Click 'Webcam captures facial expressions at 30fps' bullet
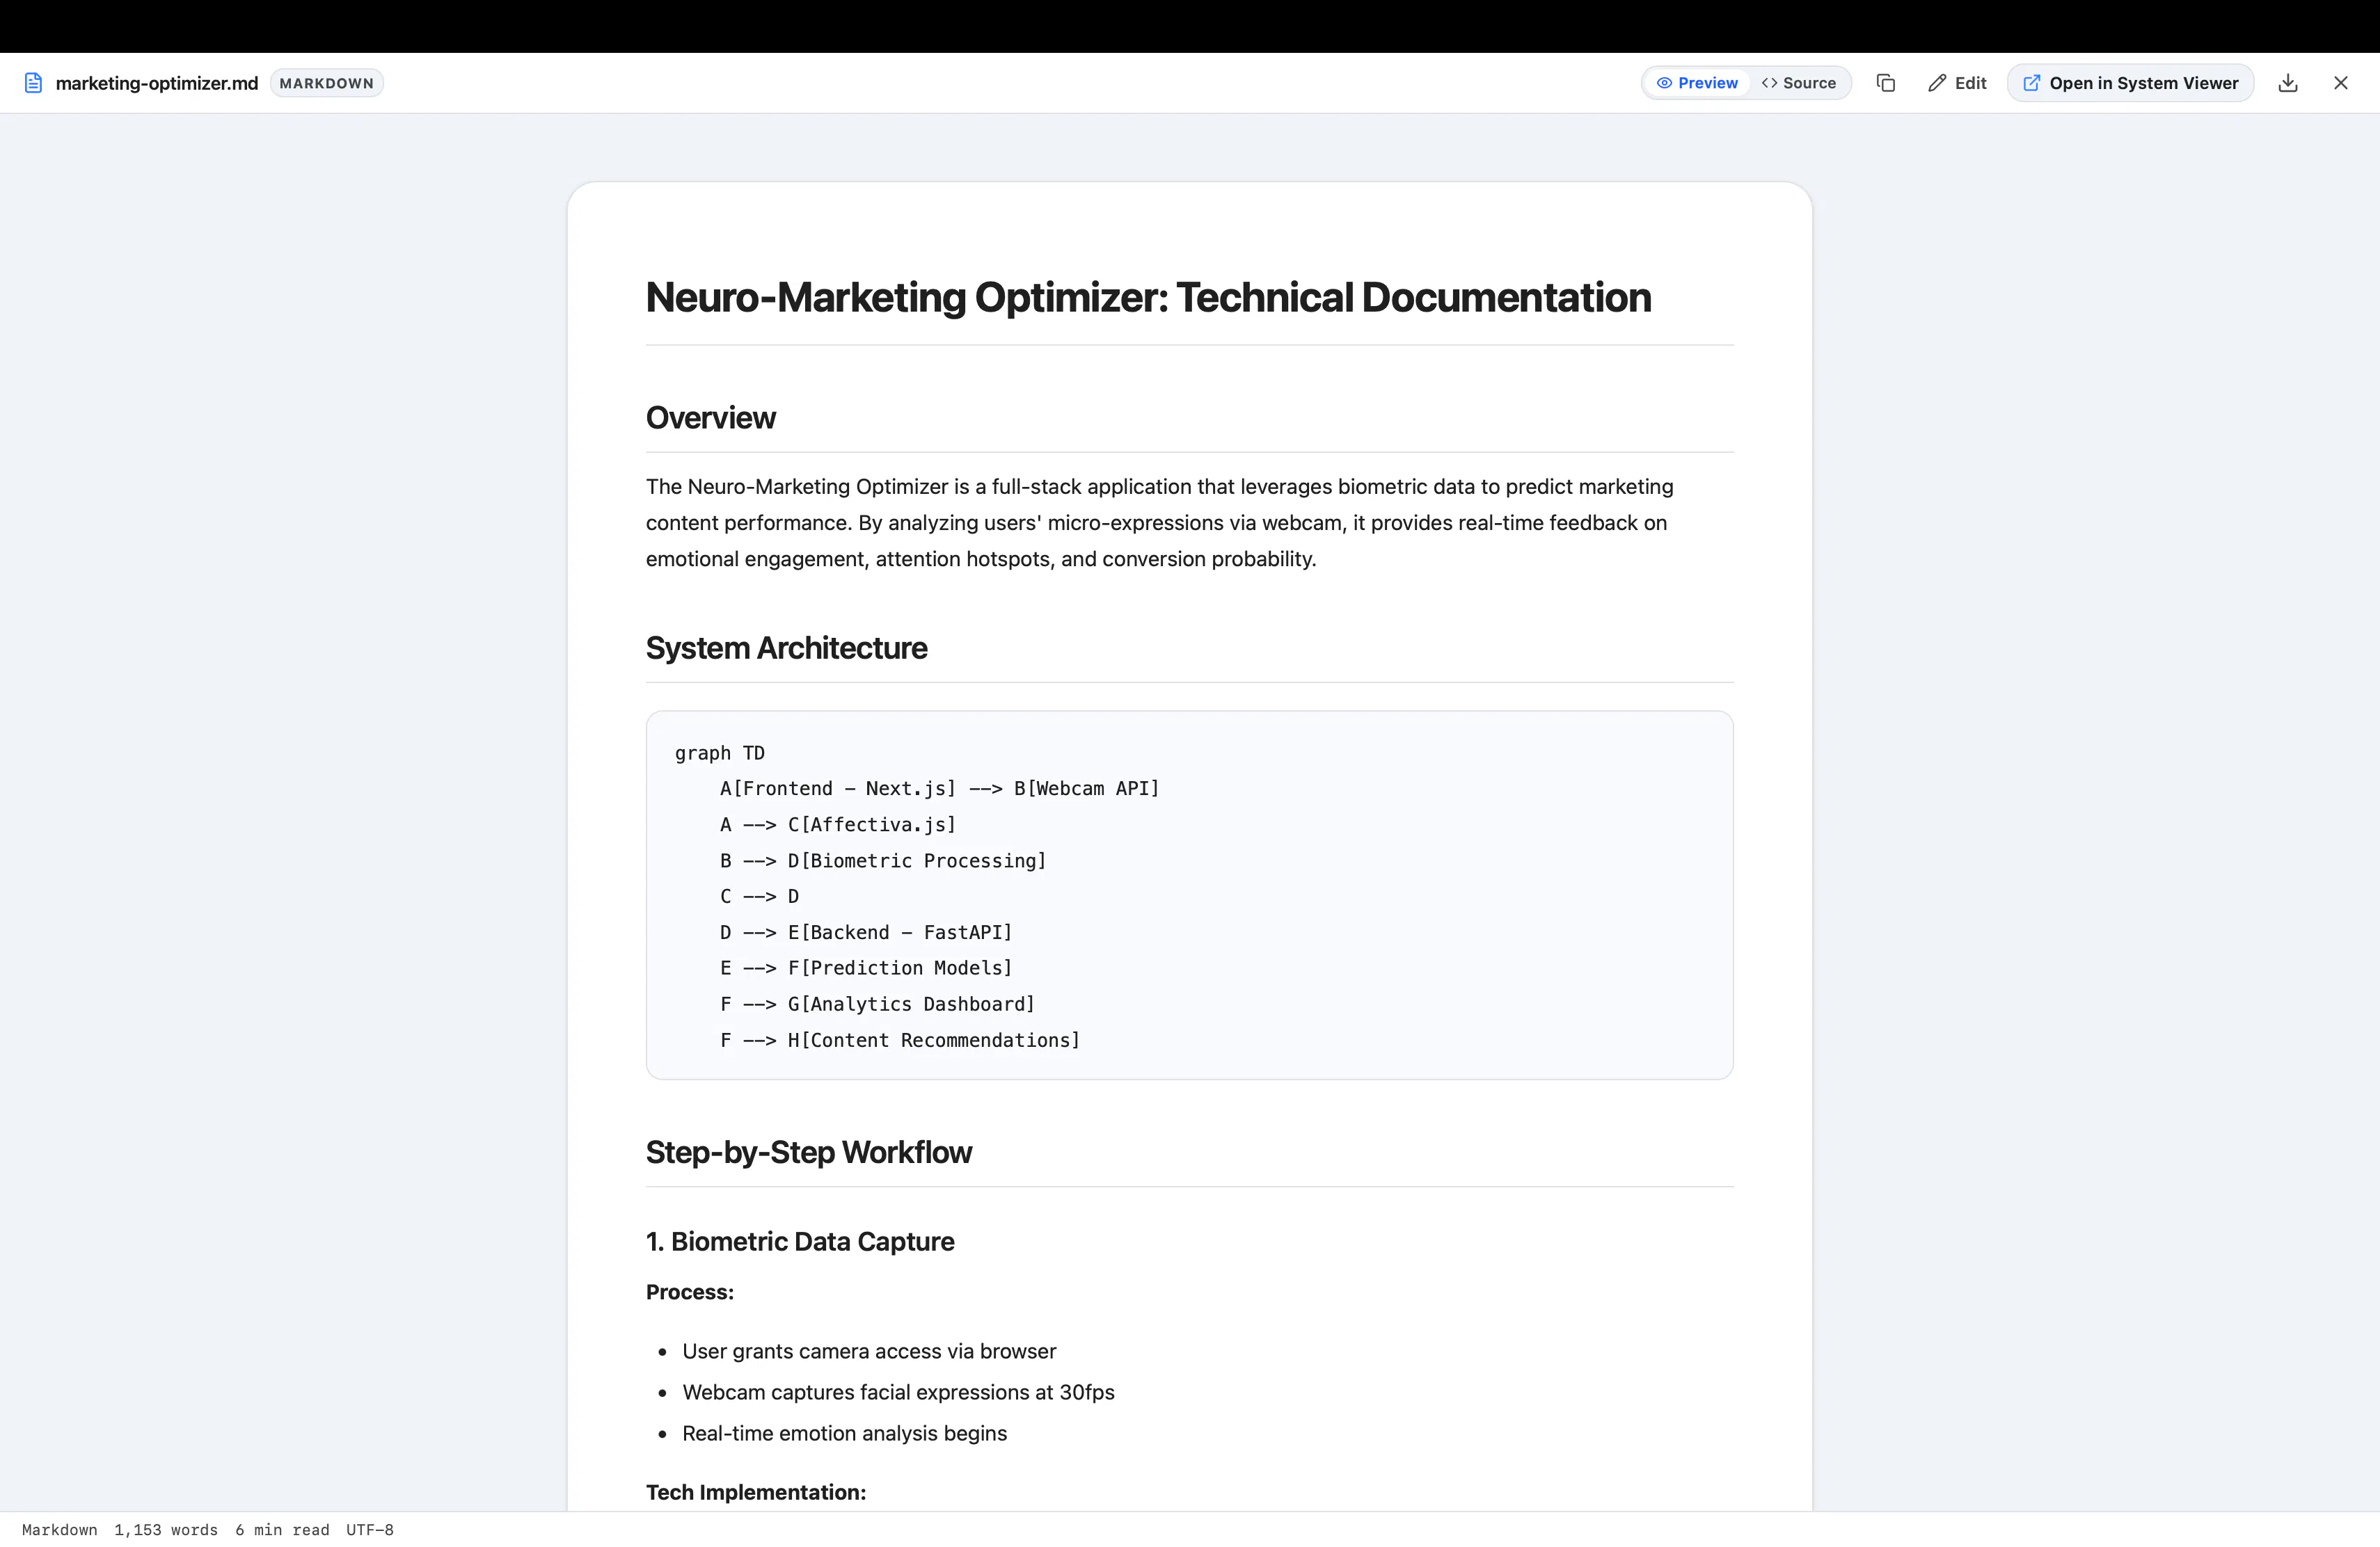 click(x=898, y=1392)
